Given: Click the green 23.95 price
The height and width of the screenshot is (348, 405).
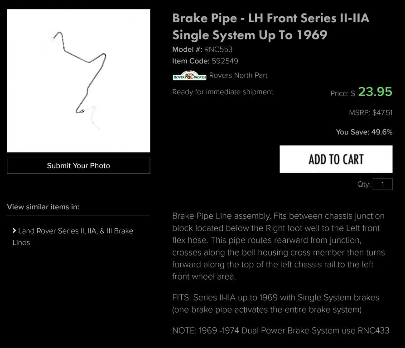Looking at the screenshot, I should pyautogui.click(x=375, y=92).
